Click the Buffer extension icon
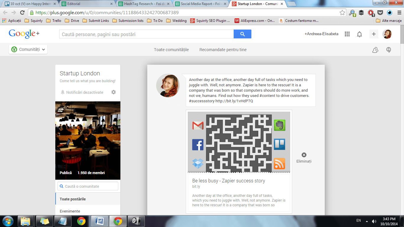 click(x=361, y=13)
